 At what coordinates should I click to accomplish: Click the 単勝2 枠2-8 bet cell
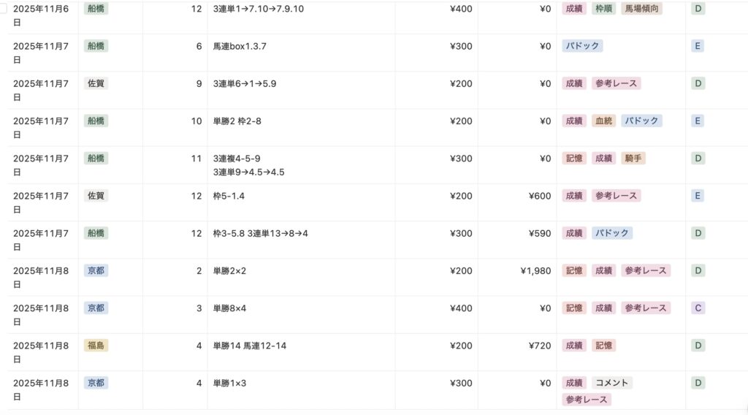click(x=237, y=121)
